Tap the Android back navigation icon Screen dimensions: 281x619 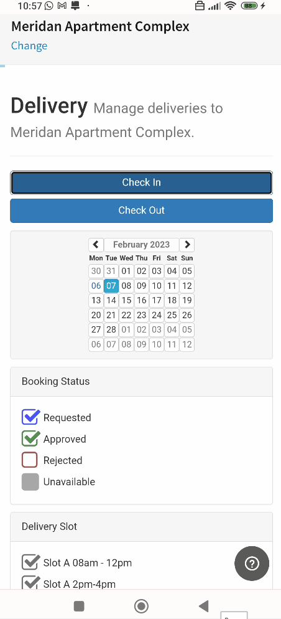click(x=203, y=606)
